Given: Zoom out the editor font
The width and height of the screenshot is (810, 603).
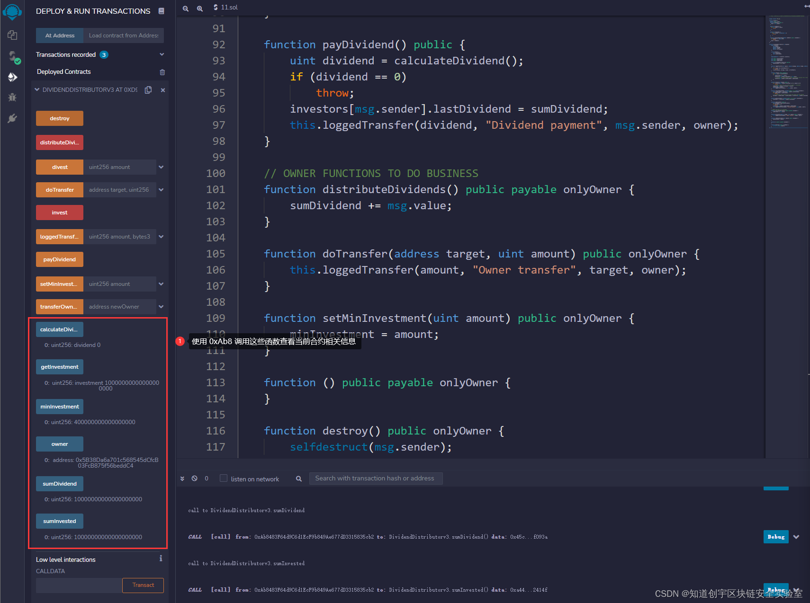Looking at the screenshot, I should (186, 8).
